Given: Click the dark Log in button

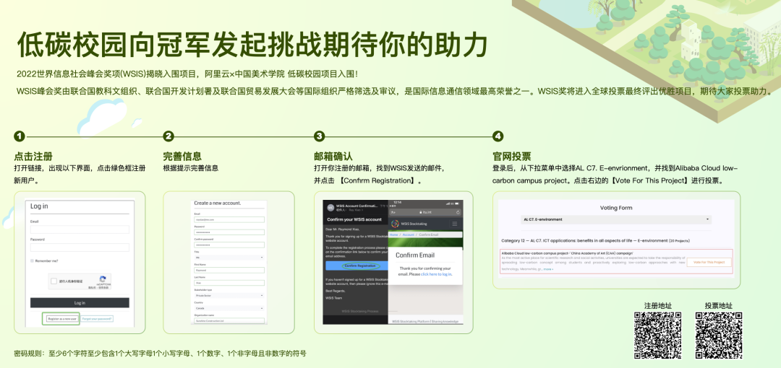Looking at the screenshot, I should click(80, 303).
